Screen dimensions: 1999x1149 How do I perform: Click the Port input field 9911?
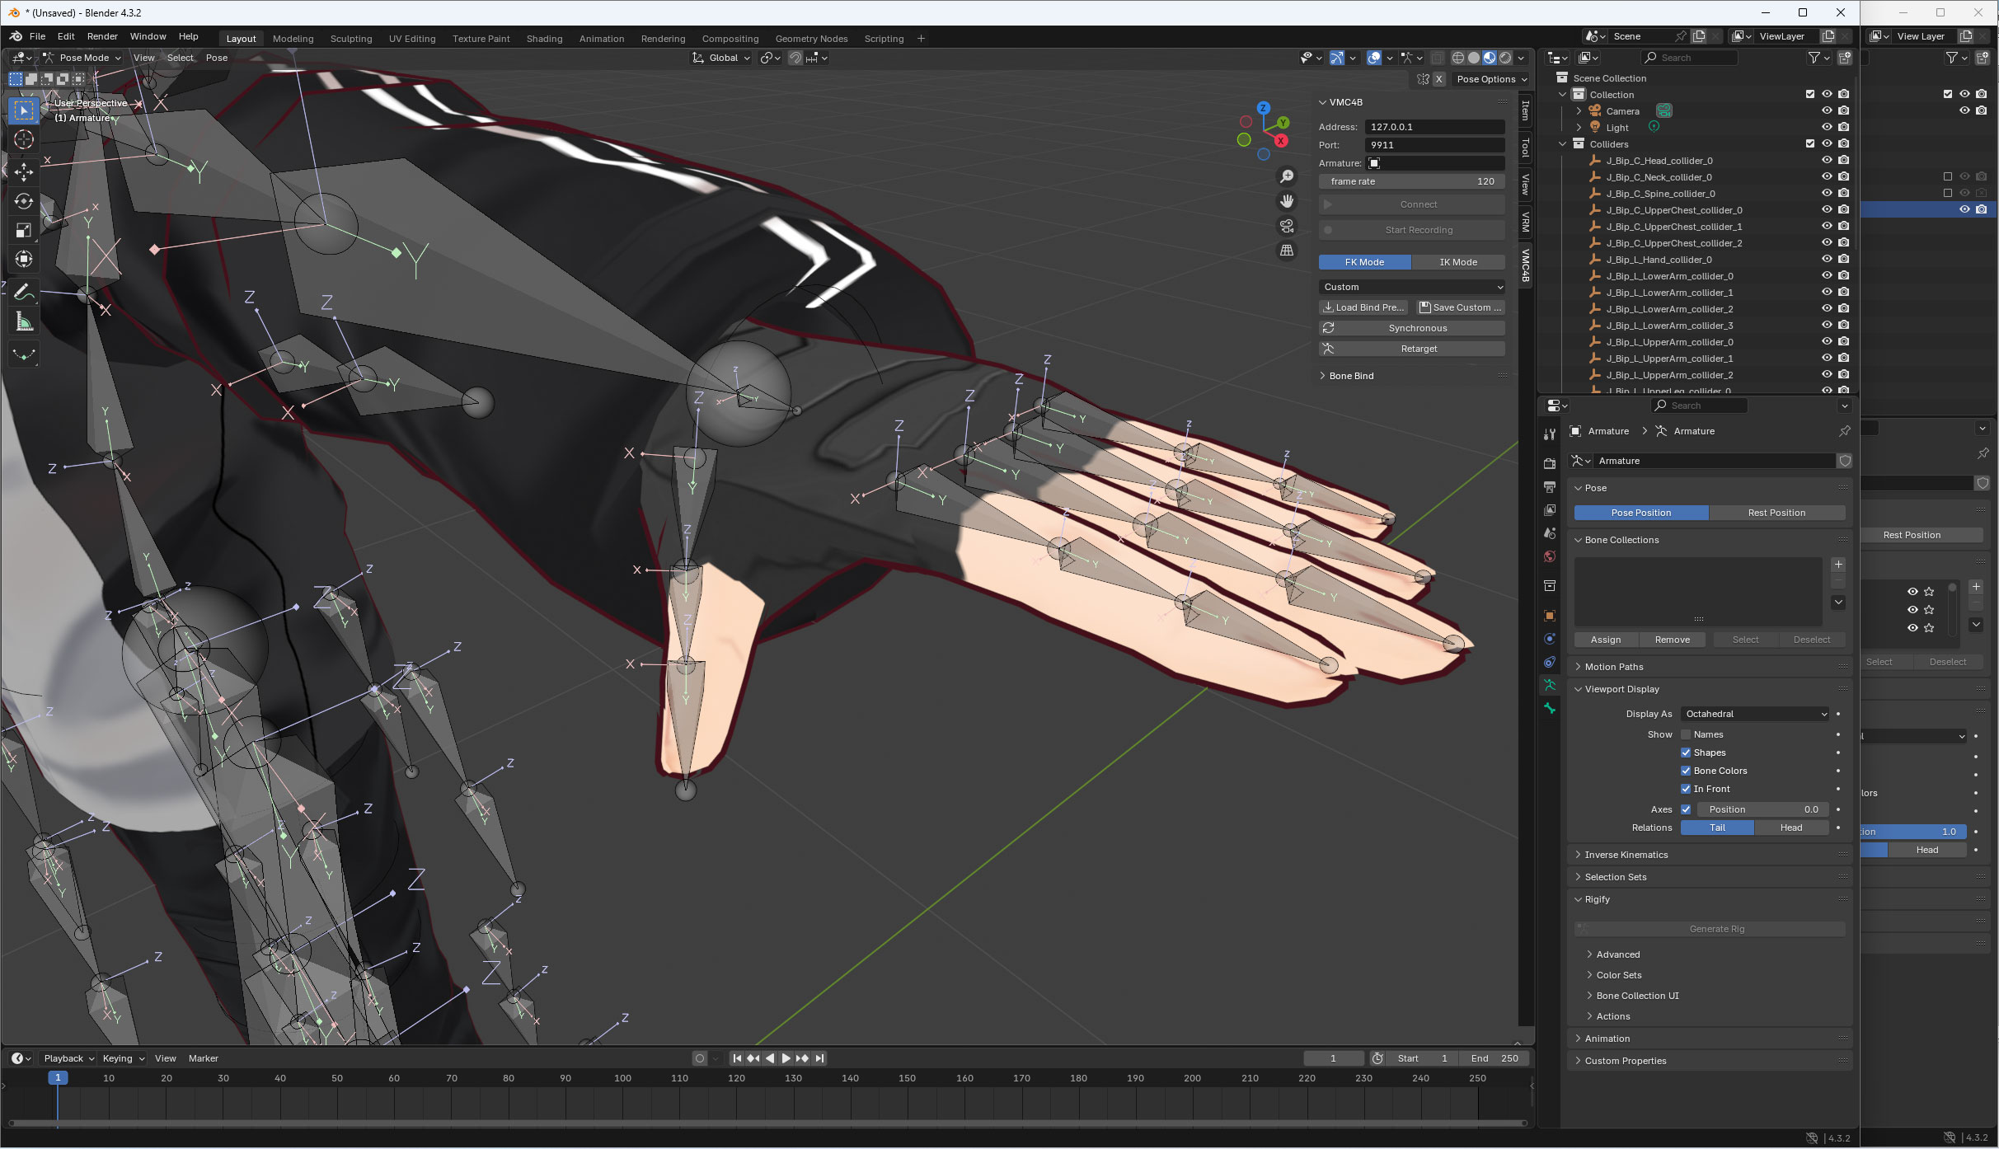pos(1434,145)
